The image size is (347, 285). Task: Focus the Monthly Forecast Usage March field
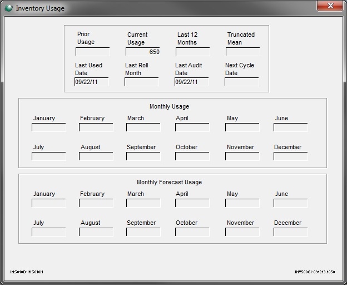pyautogui.click(x=143, y=203)
